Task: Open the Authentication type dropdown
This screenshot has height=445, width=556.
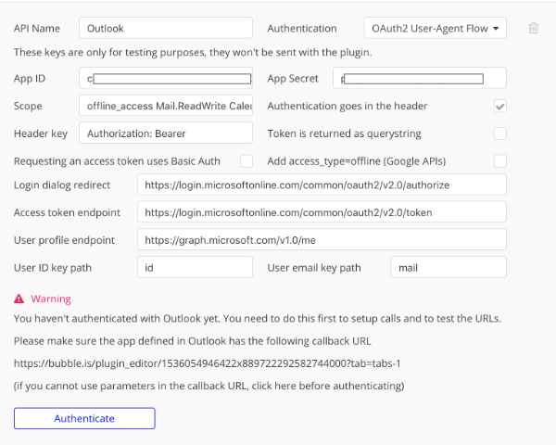Action: (x=435, y=29)
